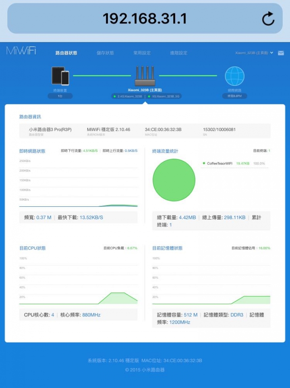Click the 目前記憶體狀態 section heading
This screenshot has height=388, width=290.
[167, 248]
